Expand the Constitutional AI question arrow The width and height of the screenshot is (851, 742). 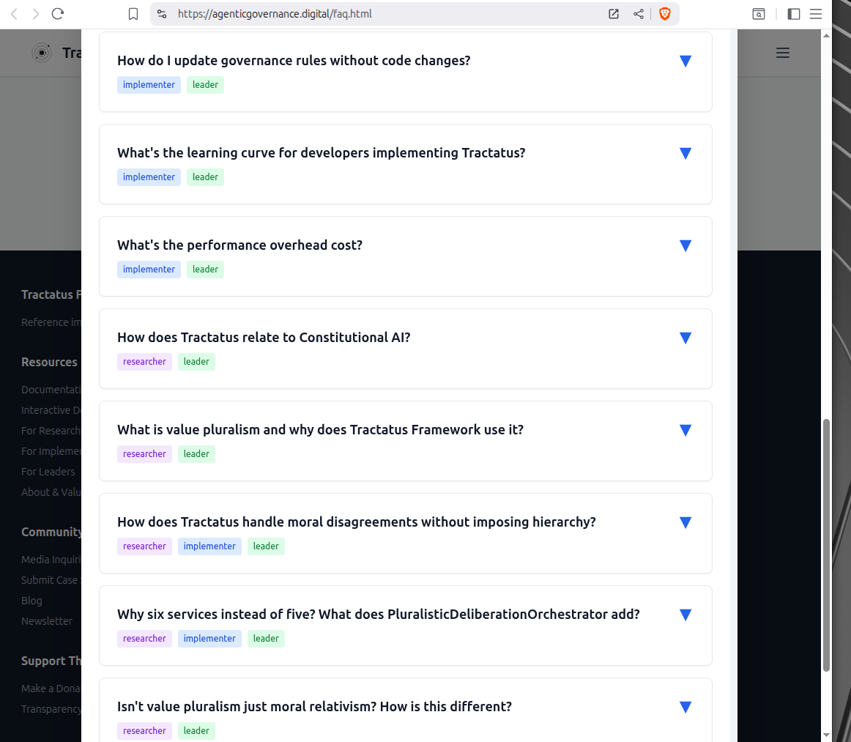[685, 338]
